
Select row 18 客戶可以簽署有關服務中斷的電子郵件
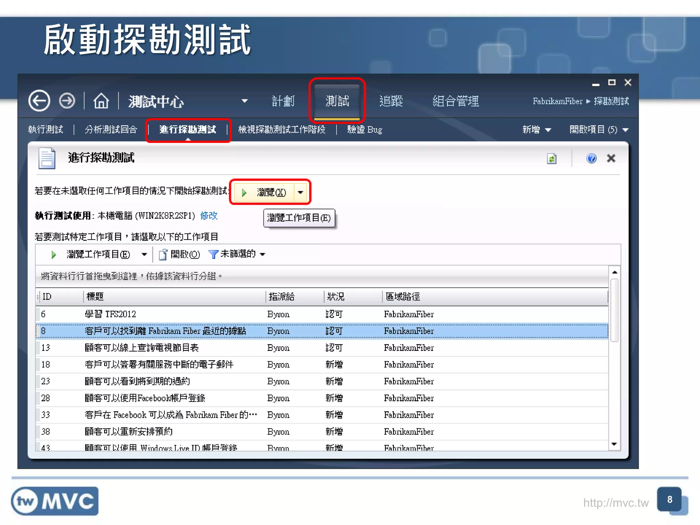click(x=322, y=364)
